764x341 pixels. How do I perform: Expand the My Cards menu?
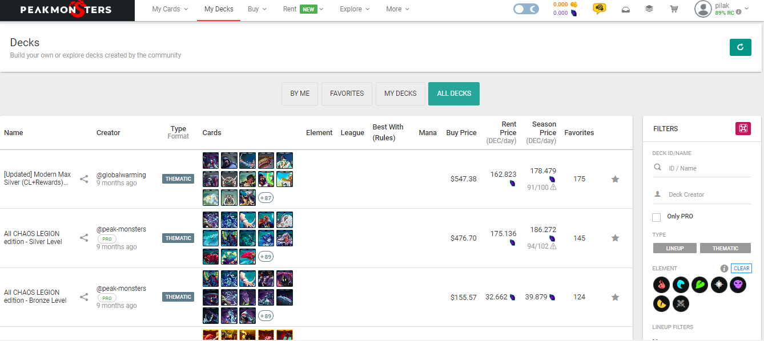(x=170, y=9)
